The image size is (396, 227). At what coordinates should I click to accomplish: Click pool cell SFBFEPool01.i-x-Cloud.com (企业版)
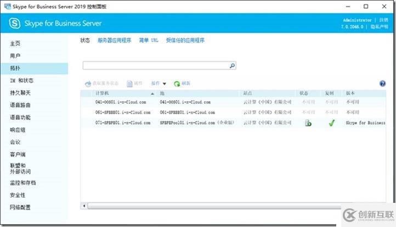pyautogui.click(x=197, y=123)
